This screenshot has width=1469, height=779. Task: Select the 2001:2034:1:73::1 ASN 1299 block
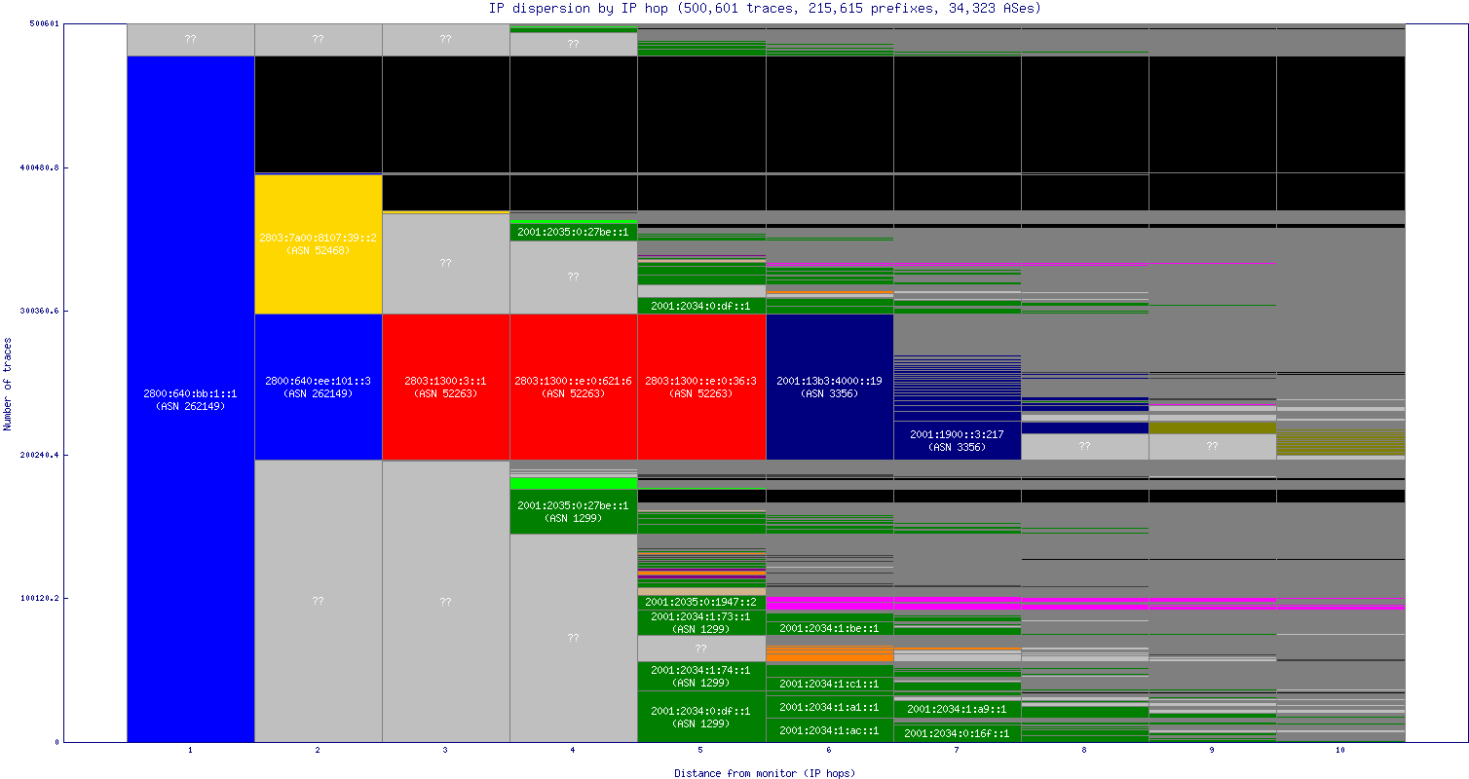(x=701, y=622)
